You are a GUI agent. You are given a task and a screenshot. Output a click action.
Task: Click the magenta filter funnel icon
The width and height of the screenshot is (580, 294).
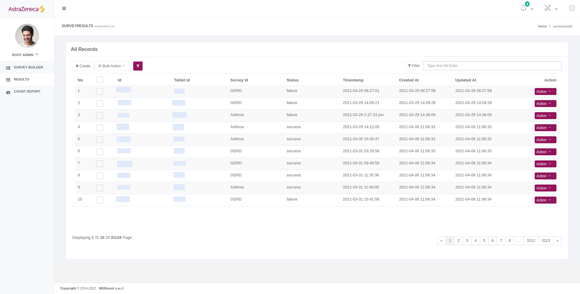[x=138, y=66]
